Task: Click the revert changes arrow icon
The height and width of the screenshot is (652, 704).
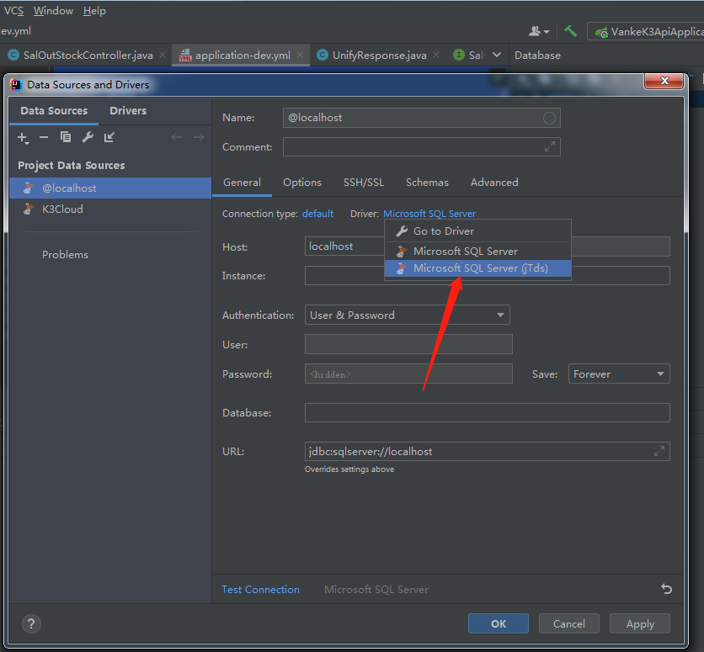Action: [x=666, y=589]
